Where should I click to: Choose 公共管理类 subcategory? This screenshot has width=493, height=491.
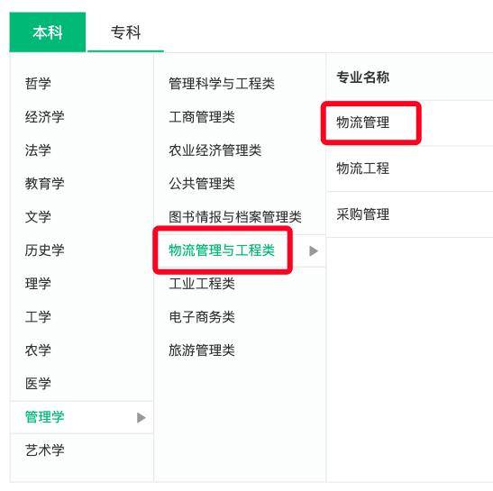pos(202,184)
